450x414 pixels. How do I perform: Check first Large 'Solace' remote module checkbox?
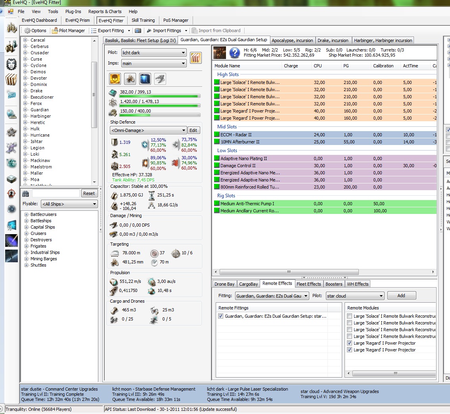click(x=350, y=316)
